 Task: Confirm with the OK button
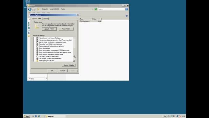[52, 71]
